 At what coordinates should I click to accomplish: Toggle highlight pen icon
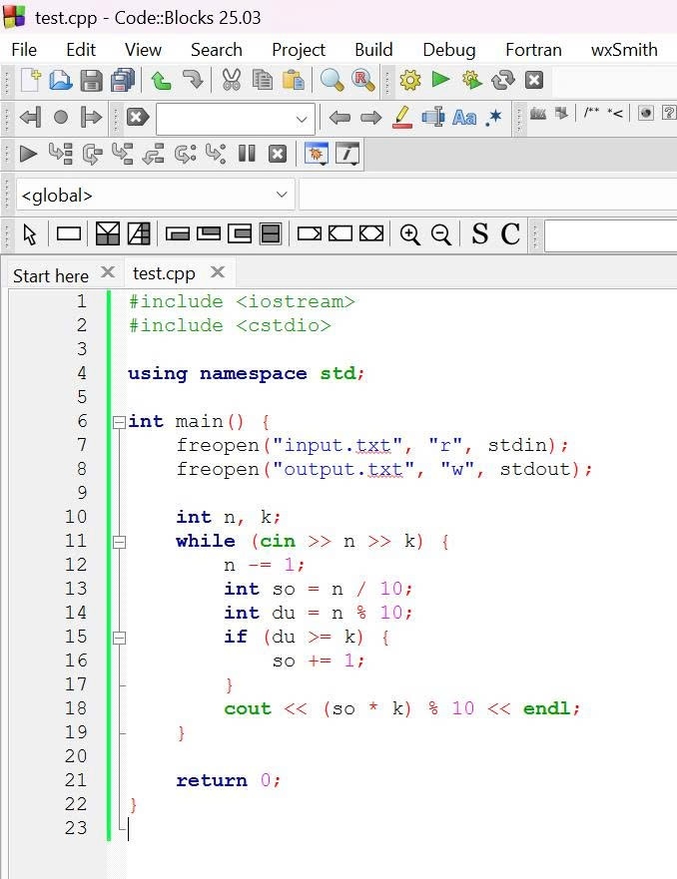(402, 117)
